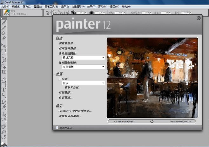Select the Cloner tool
209x147 pixels.
tap(3, 102)
